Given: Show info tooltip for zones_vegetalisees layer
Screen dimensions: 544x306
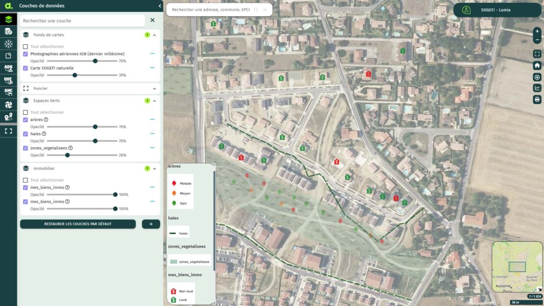Looking at the screenshot, I should coord(71,148).
